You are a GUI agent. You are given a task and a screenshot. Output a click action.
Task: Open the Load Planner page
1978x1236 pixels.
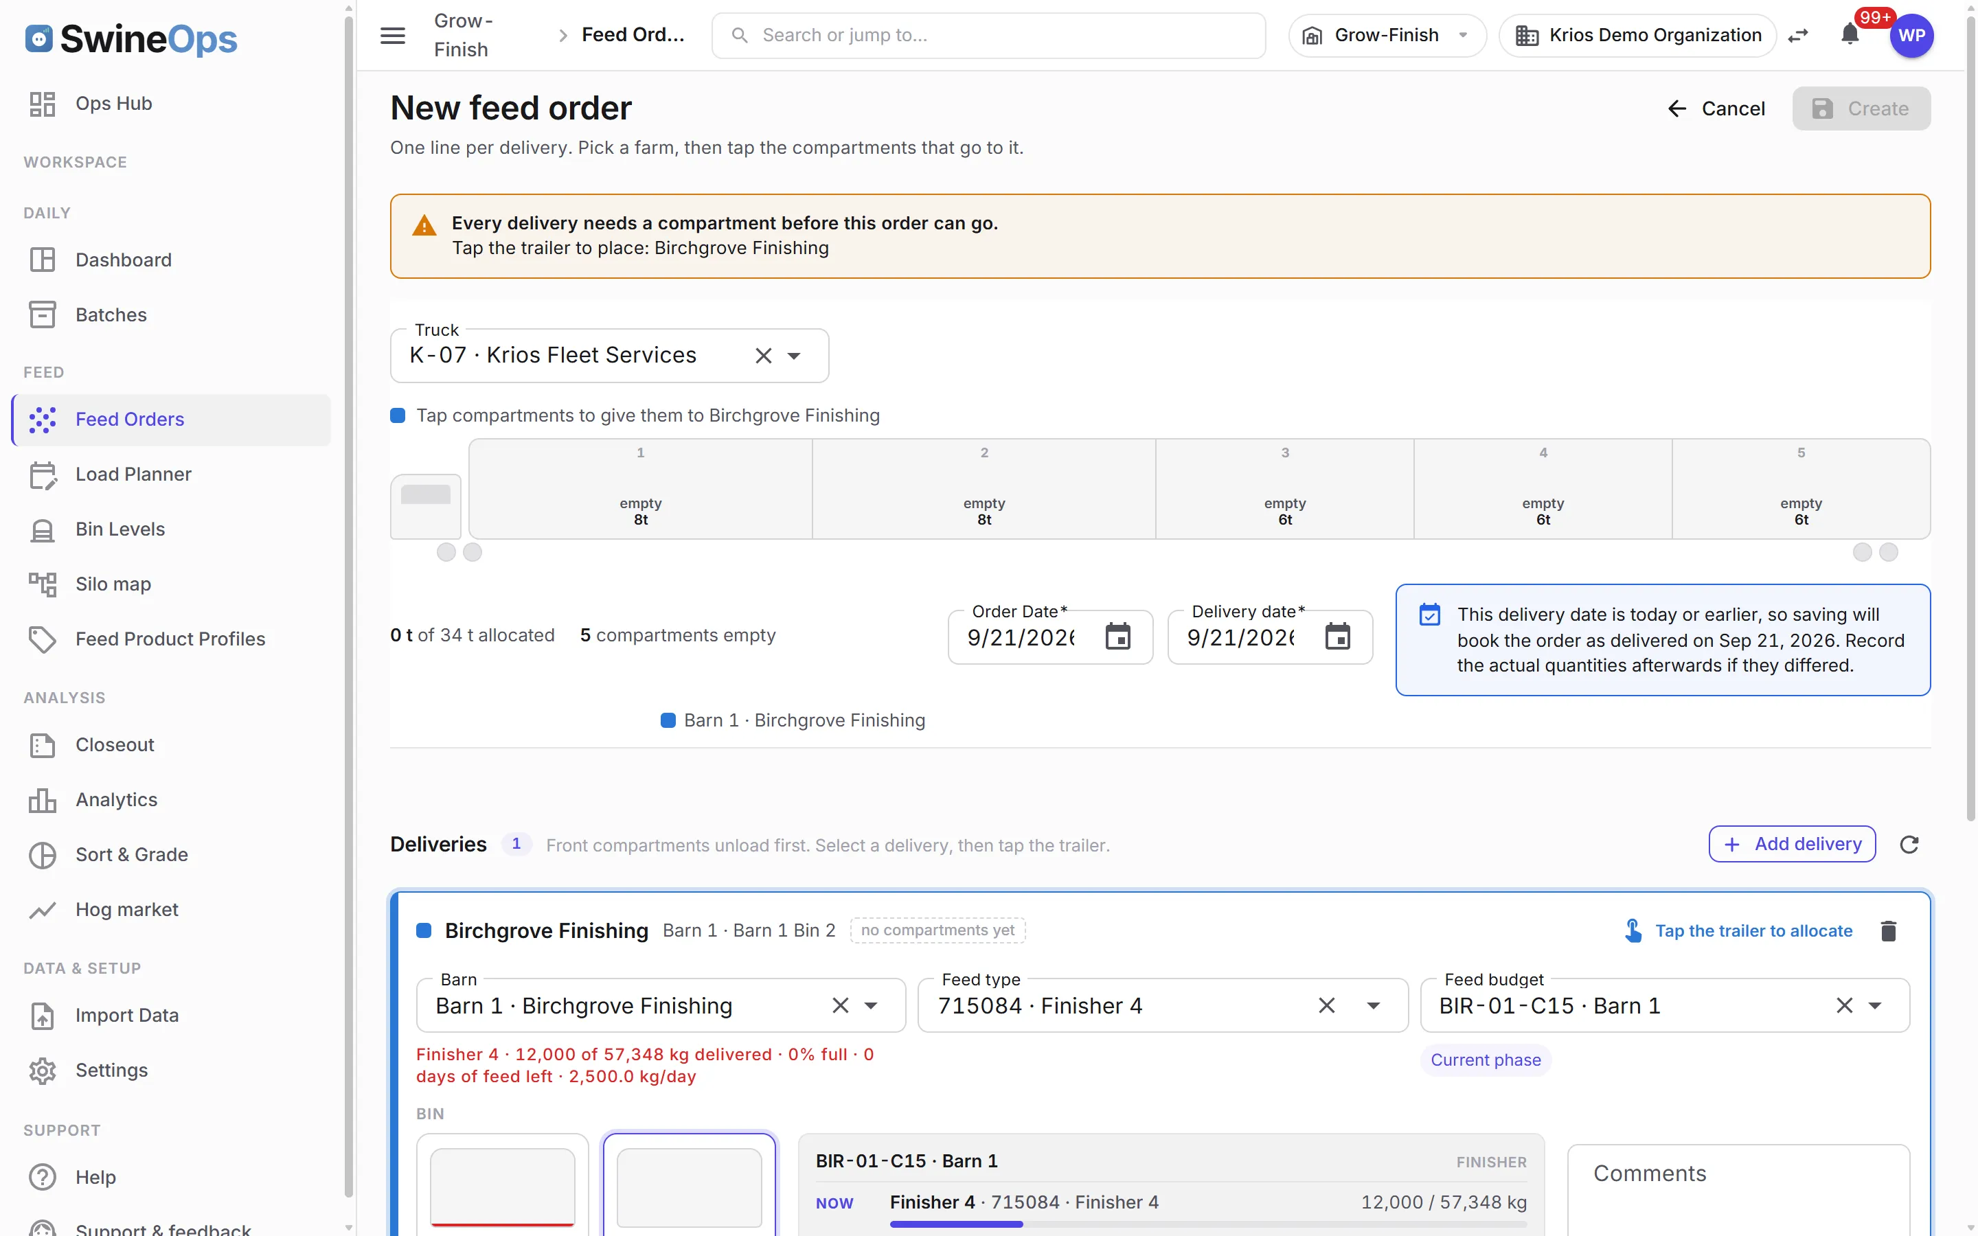click(x=172, y=474)
